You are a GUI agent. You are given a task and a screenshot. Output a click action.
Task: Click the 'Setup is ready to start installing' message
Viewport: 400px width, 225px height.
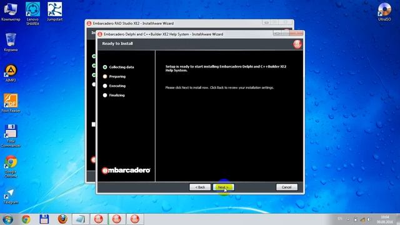226,68
